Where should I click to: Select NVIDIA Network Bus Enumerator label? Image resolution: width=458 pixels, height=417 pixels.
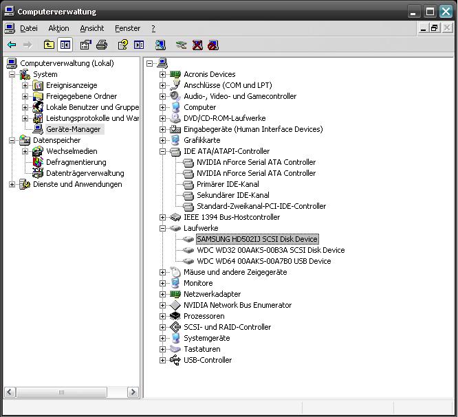click(237, 305)
